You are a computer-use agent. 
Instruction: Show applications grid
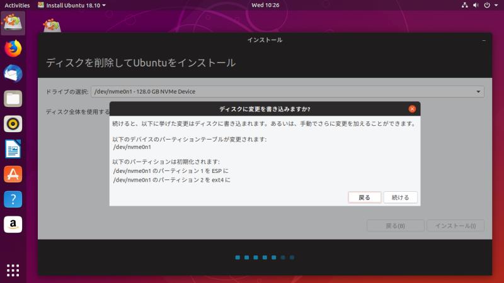pyautogui.click(x=13, y=270)
